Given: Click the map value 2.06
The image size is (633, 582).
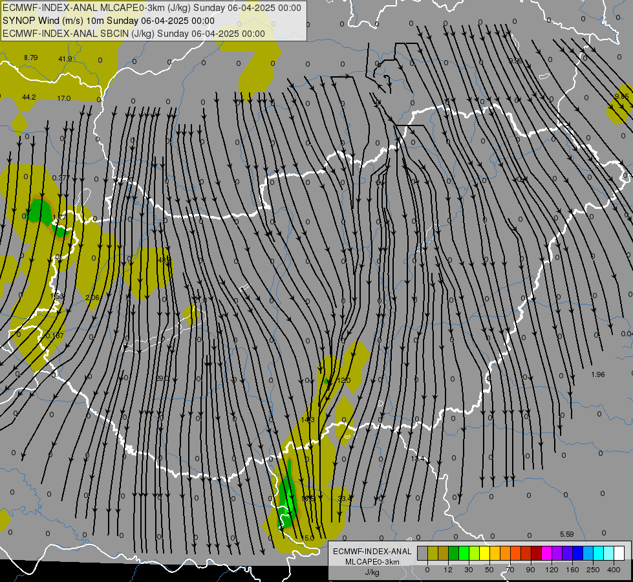Looking at the screenshot, I should 92,297.
